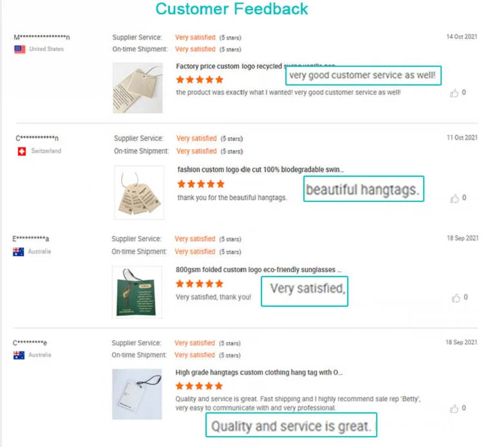Open the white clothing hang tag thumbnail
This screenshot has height=447, width=483.
coord(137,394)
